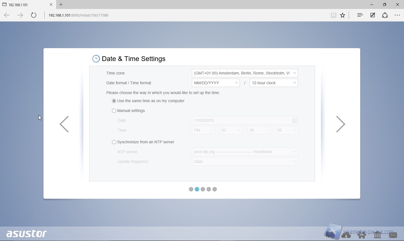Open the reading view icon
This screenshot has width=404, height=241.
point(333,15)
